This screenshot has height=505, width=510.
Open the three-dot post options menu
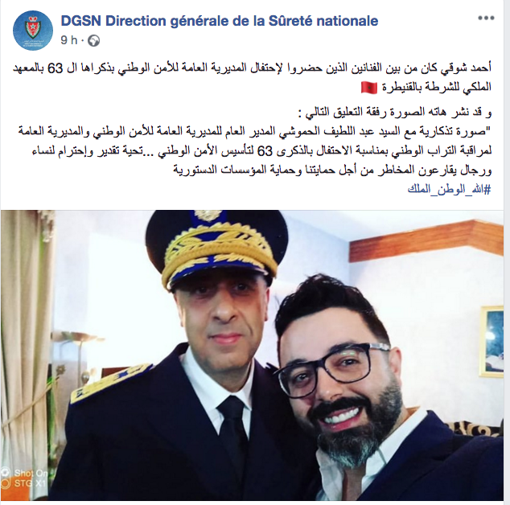[486, 18]
